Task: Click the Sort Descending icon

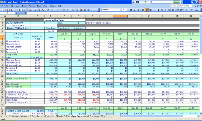Action: coord(77,10)
